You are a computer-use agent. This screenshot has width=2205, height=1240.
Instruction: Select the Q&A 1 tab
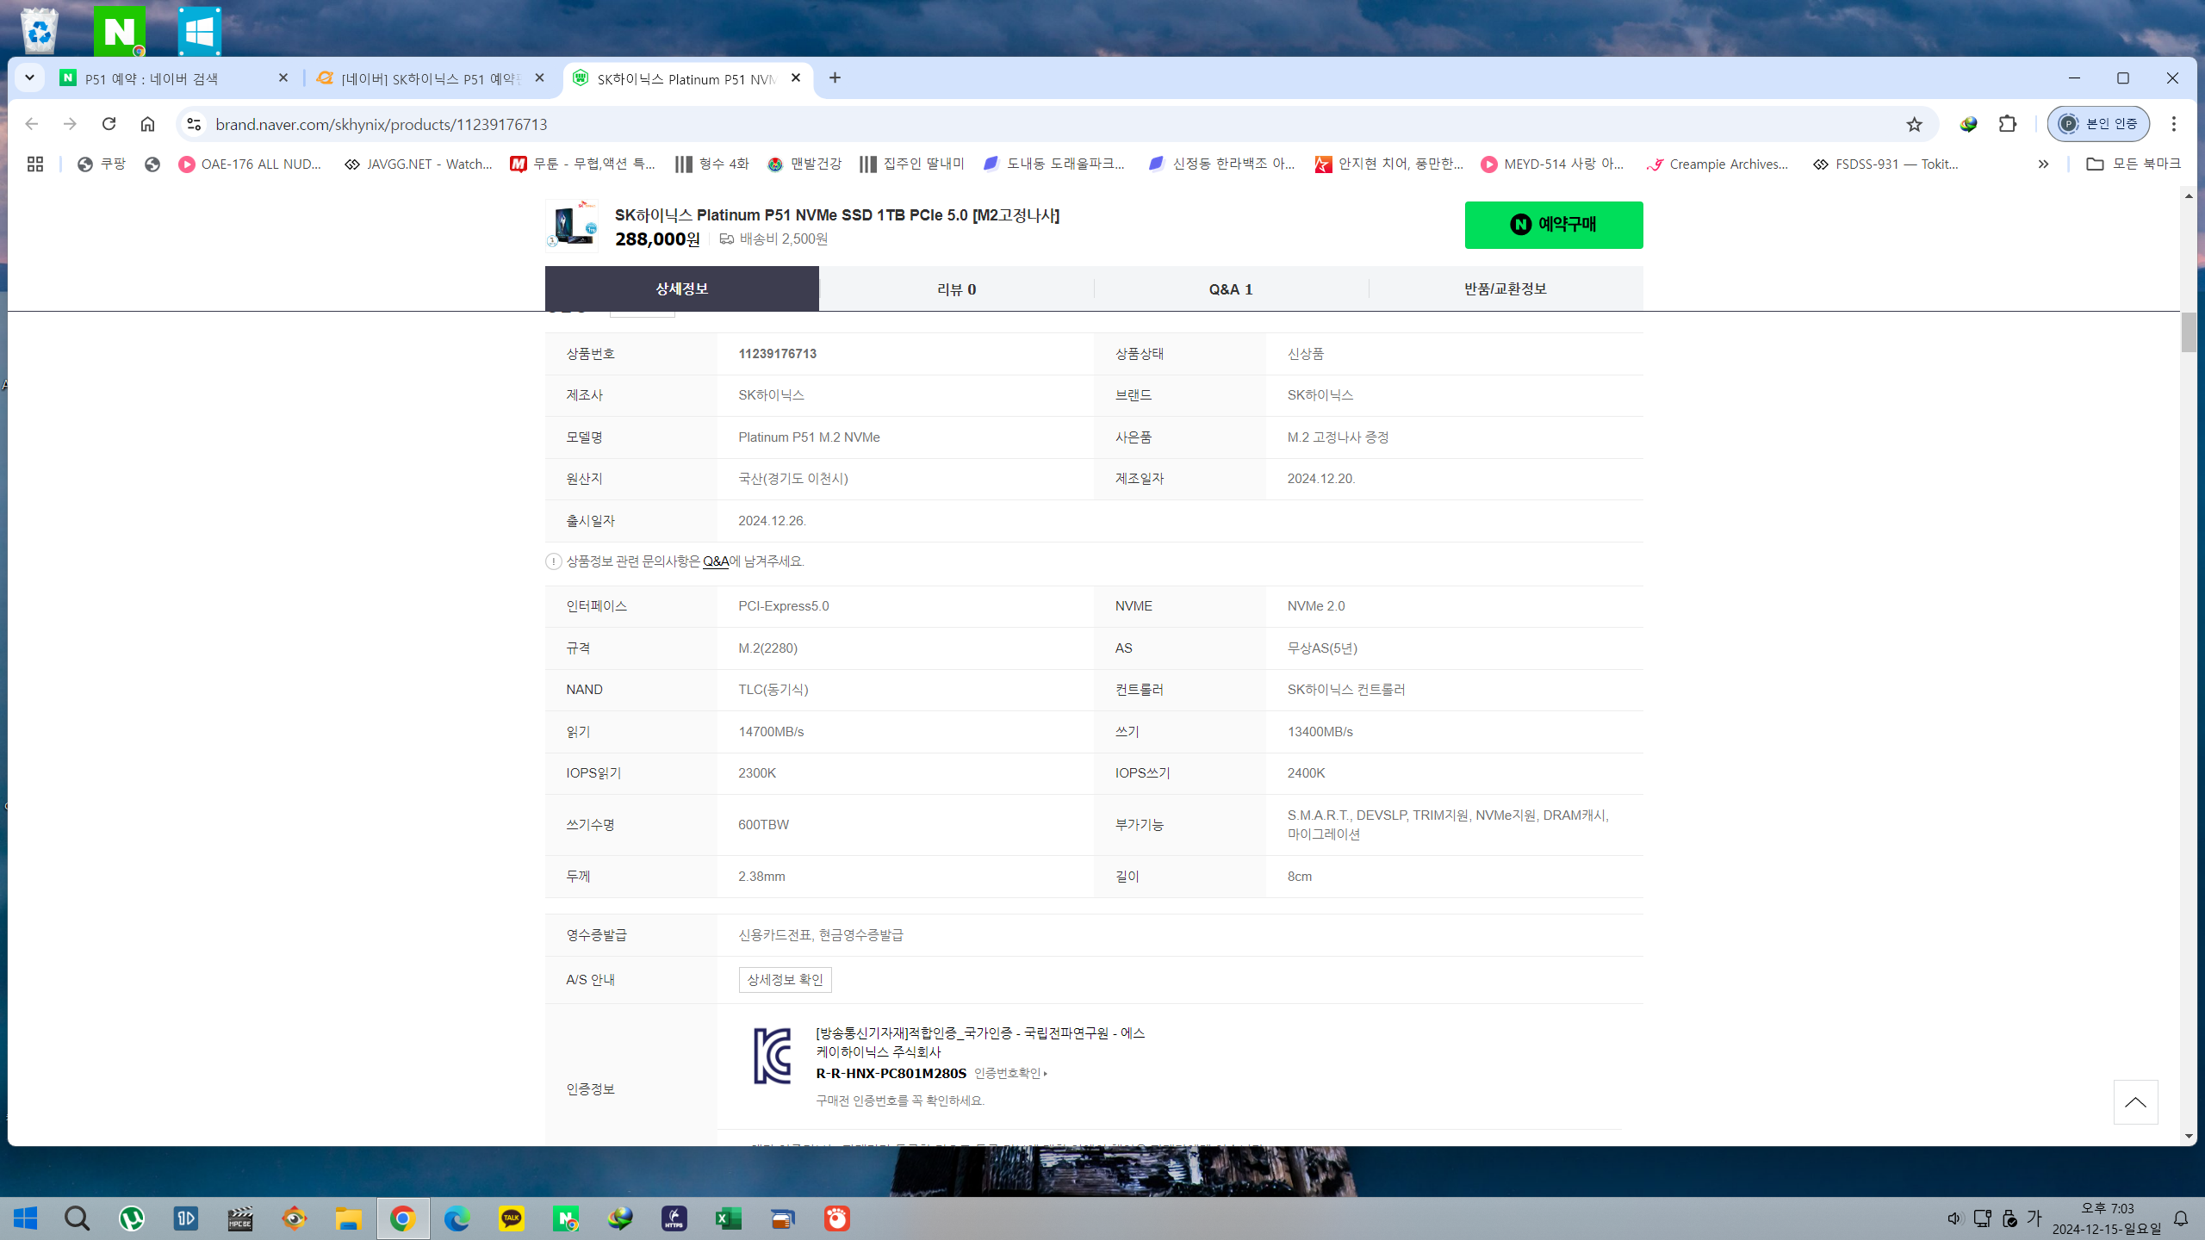tap(1231, 289)
